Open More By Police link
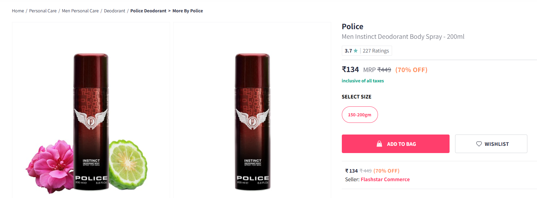 point(188,11)
